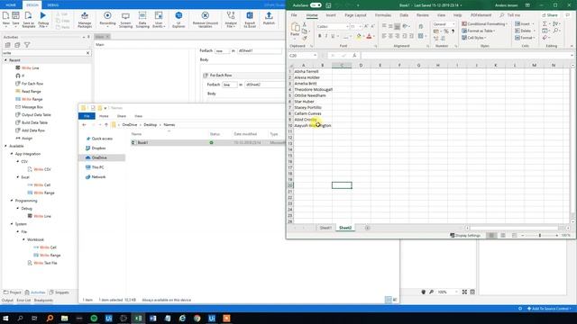The image size is (577, 324).
Task: Collapse the Programming tree node
Action: pyautogui.click(x=12, y=201)
